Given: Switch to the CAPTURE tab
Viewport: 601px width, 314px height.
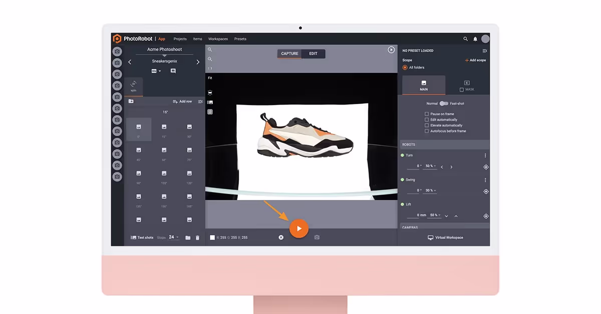Looking at the screenshot, I should [x=289, y=53].
